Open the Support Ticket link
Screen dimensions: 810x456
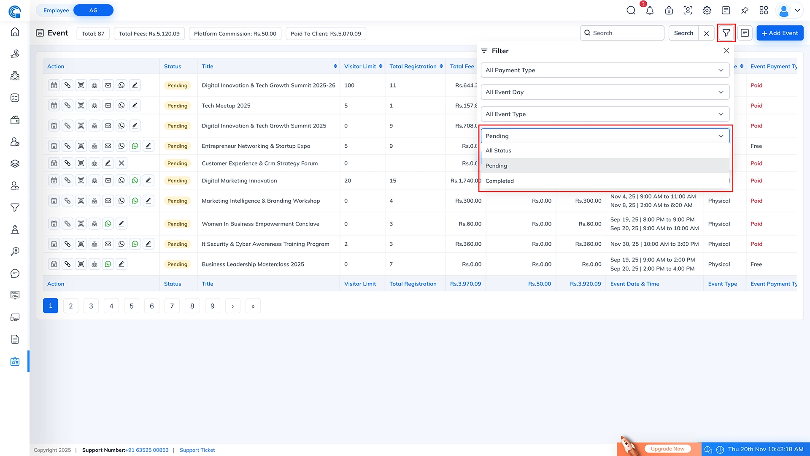tap(197, 450)
